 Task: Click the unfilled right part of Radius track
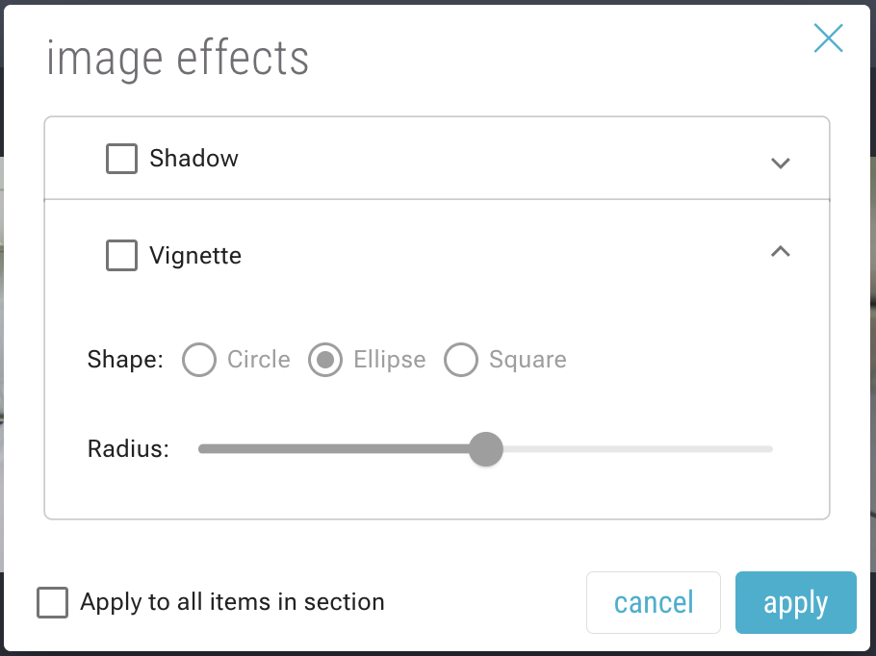(635, 449)
